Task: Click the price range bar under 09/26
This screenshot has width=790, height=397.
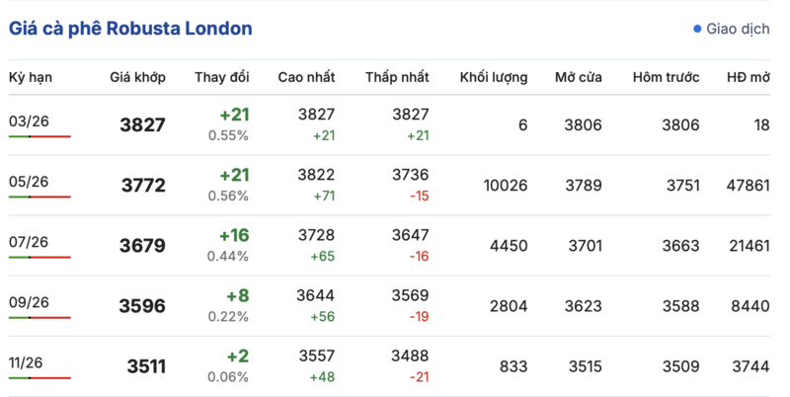Action: coord(39,318)
